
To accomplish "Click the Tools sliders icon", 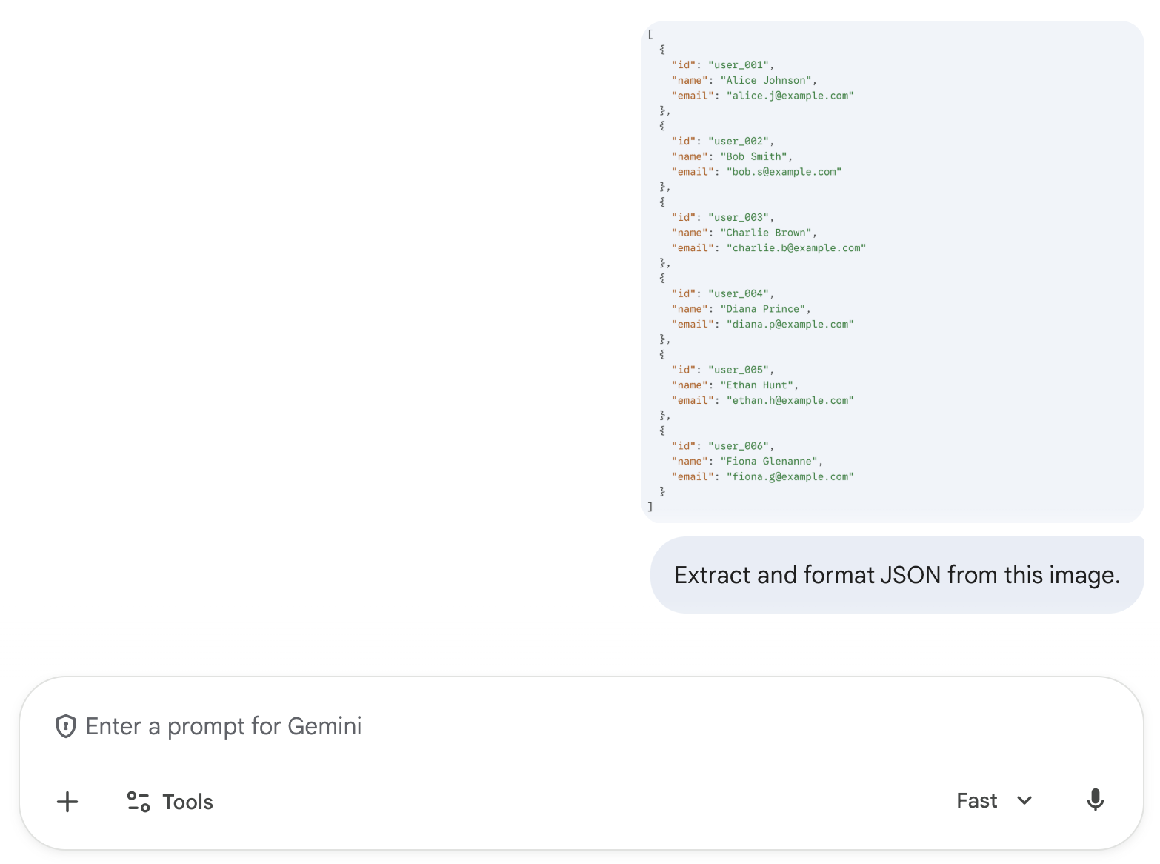I will (x=139, y=802).
